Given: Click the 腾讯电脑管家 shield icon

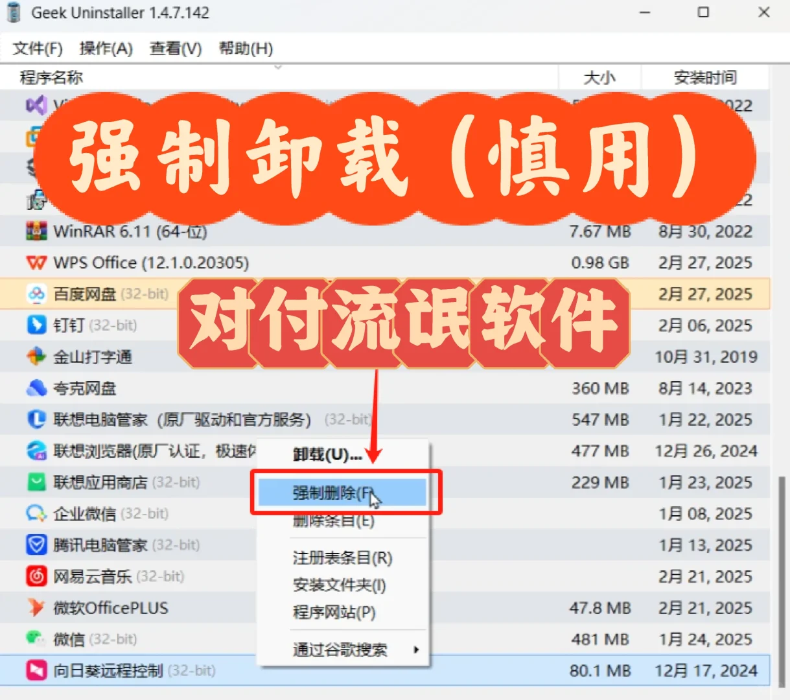Looking at the screenshot, I should (37, 544).
